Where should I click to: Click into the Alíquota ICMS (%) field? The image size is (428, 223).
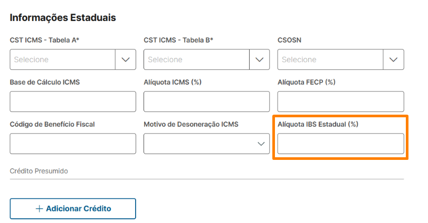pyautogui.click(x=206, y=102)
